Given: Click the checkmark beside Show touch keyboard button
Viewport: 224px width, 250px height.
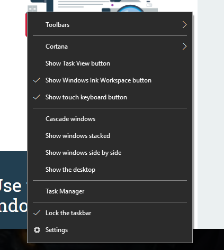Looking at the screenshot, I should tap(37, 97).
